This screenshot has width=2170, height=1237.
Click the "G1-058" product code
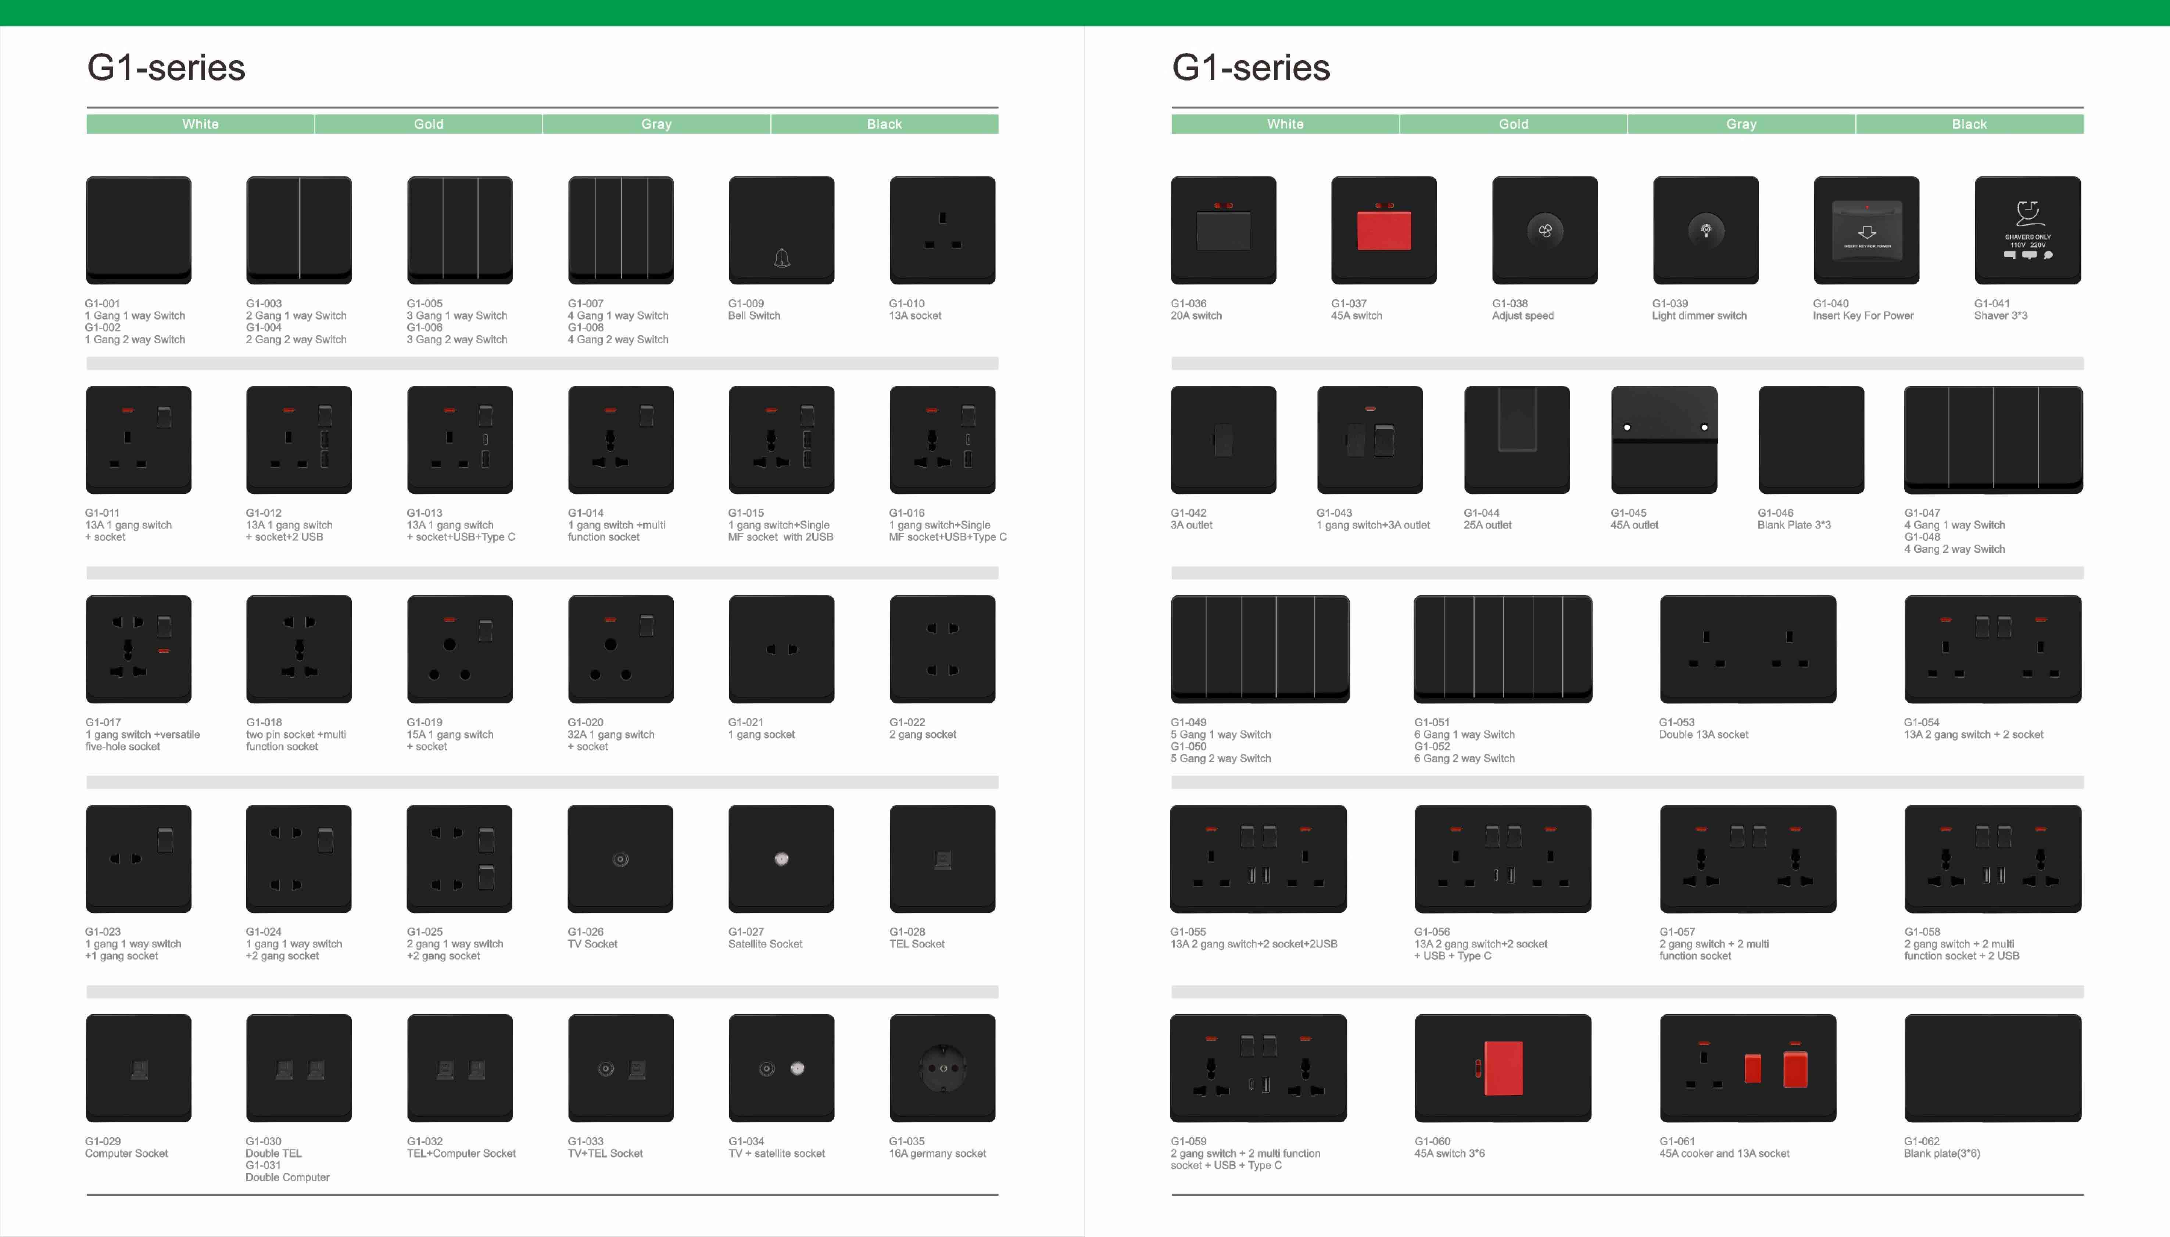click(x=1922, y=932)
